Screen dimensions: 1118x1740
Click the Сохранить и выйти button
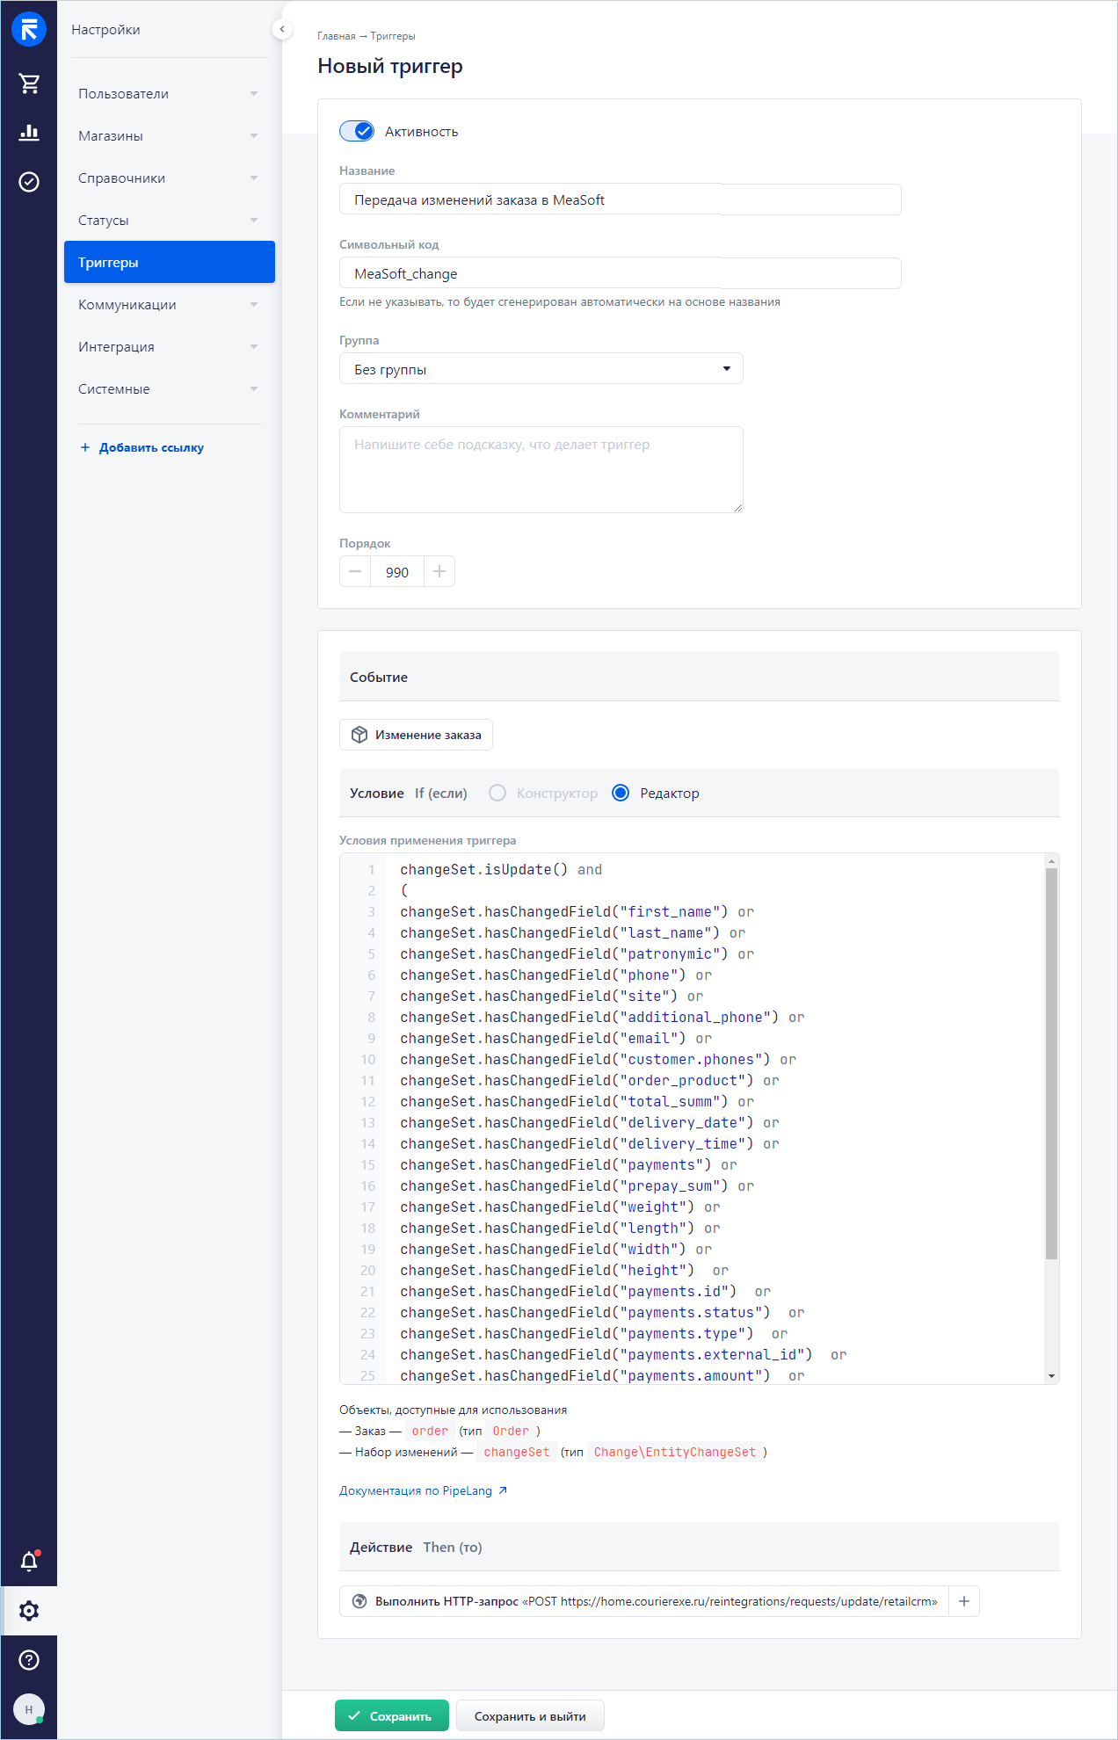(x=530, y=1715)
